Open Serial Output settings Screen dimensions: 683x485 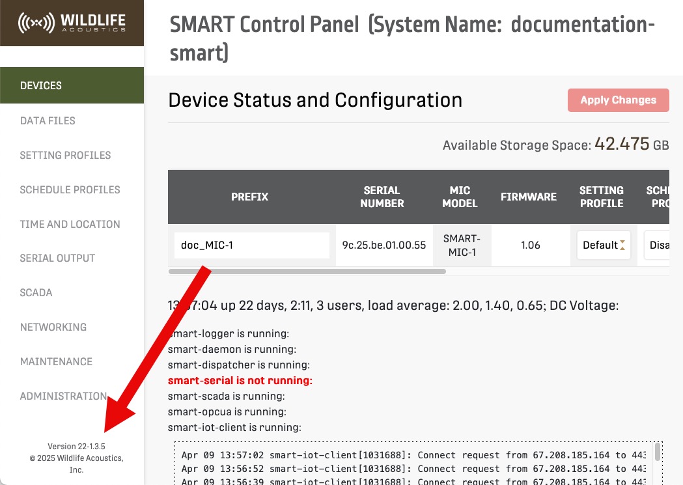(57, 258)
